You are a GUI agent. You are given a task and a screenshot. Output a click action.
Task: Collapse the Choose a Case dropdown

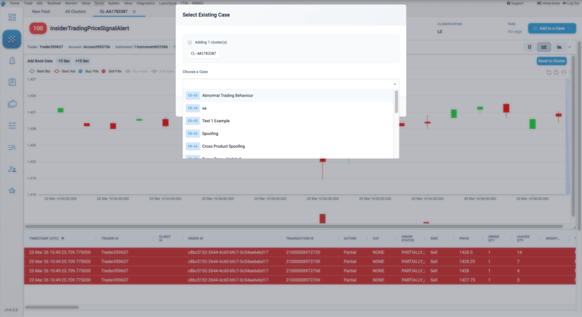(394, 84)
